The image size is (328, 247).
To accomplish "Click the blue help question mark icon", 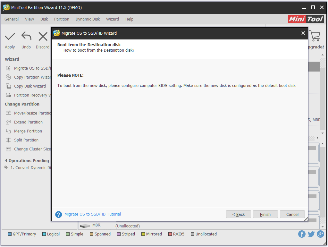I will click(58, 215).
